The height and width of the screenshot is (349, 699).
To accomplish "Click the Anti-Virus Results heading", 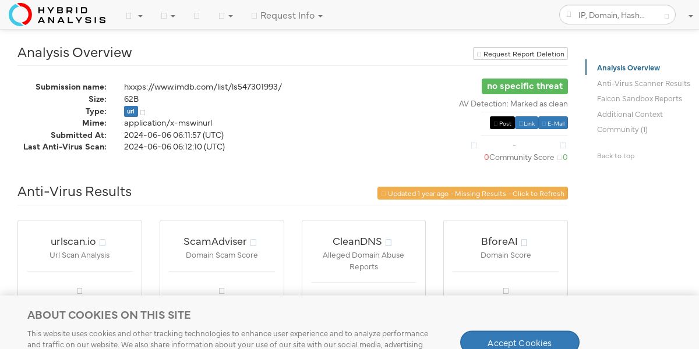I will pyautogui.click(x=75, y=191).
